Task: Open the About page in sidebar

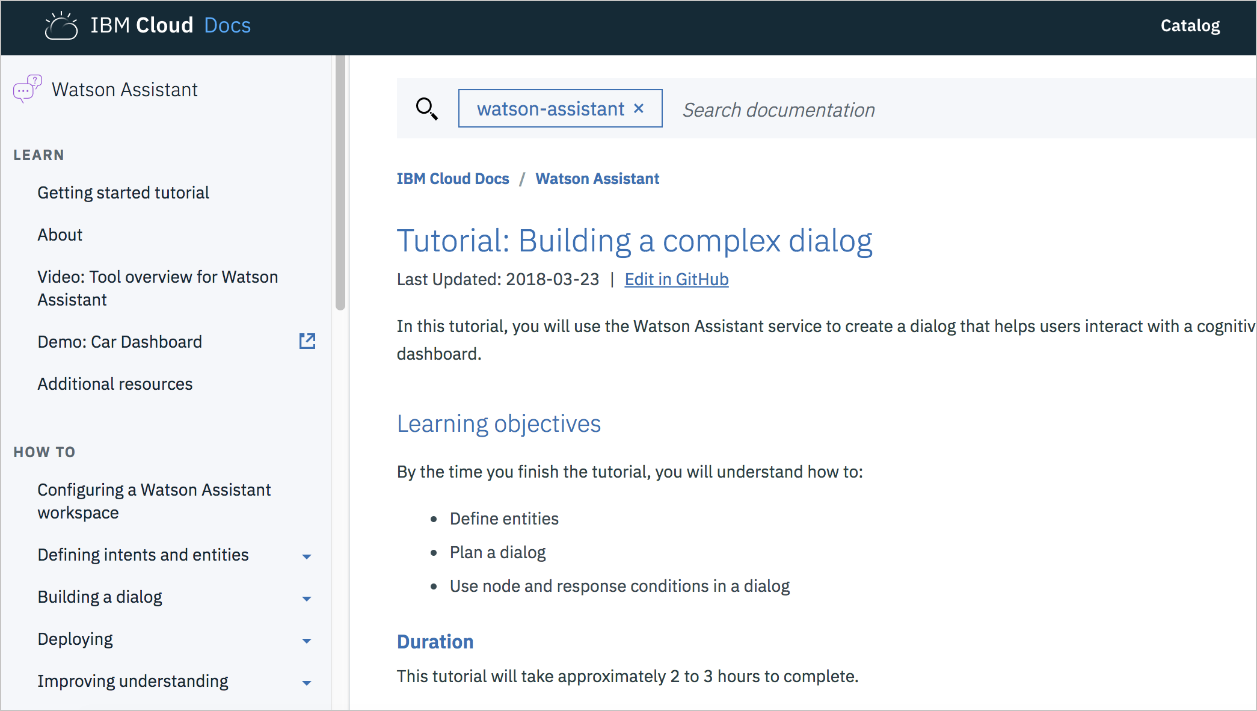Action: point(60,235)
